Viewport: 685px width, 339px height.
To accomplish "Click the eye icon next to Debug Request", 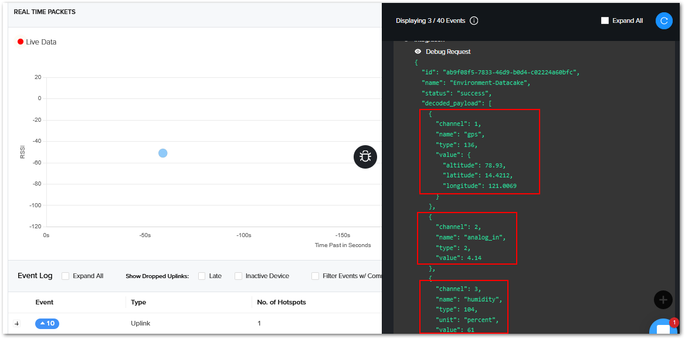I will tap(418, 52).
